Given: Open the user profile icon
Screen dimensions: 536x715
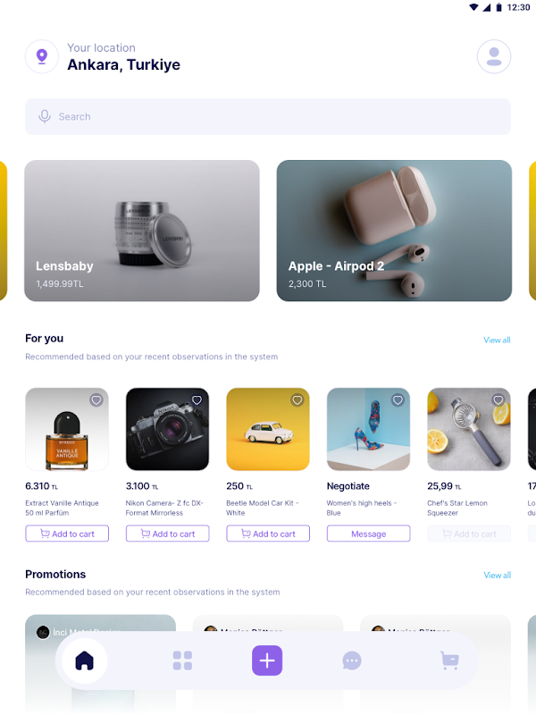Looking at the screenshot, I should pos(494,56).
